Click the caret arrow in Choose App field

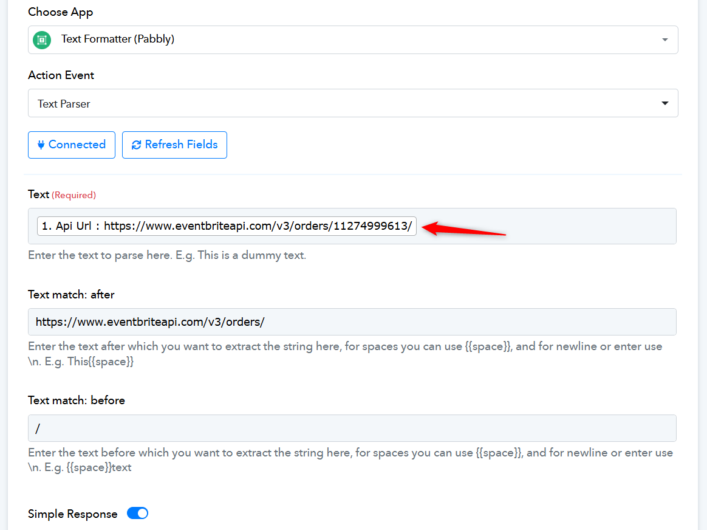pos(664,40)
